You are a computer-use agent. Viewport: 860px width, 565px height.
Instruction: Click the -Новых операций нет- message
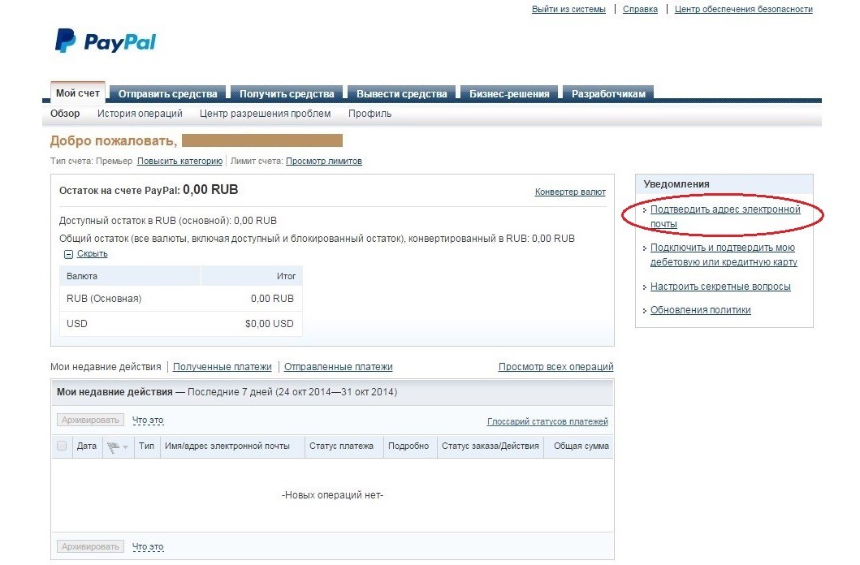tap(332, 495)
